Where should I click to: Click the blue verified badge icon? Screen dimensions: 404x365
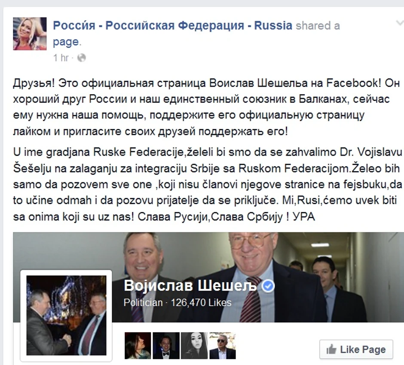click(x=268, y=286)
